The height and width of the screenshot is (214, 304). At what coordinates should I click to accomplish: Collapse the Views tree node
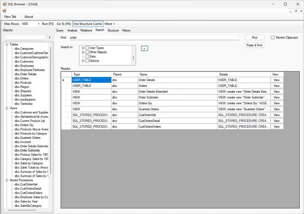pyautogui.click(x=7, y=108)
